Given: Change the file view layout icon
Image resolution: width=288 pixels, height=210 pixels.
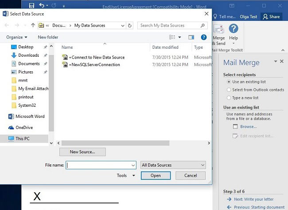Looking at the screenshot, I should pyautogui.click(x=172, y=37).
